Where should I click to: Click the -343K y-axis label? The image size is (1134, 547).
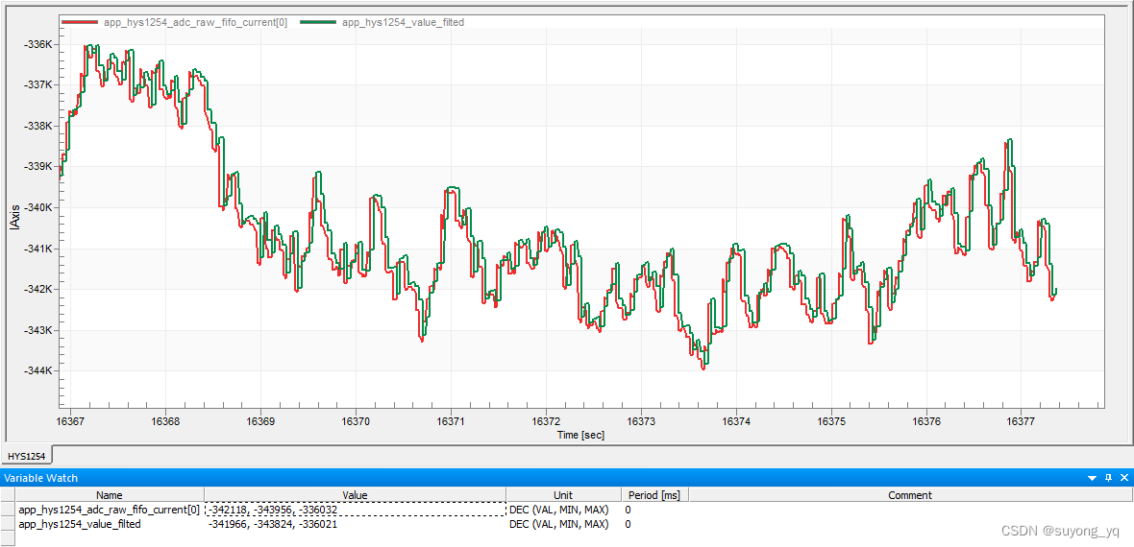[x=38, y=330]
